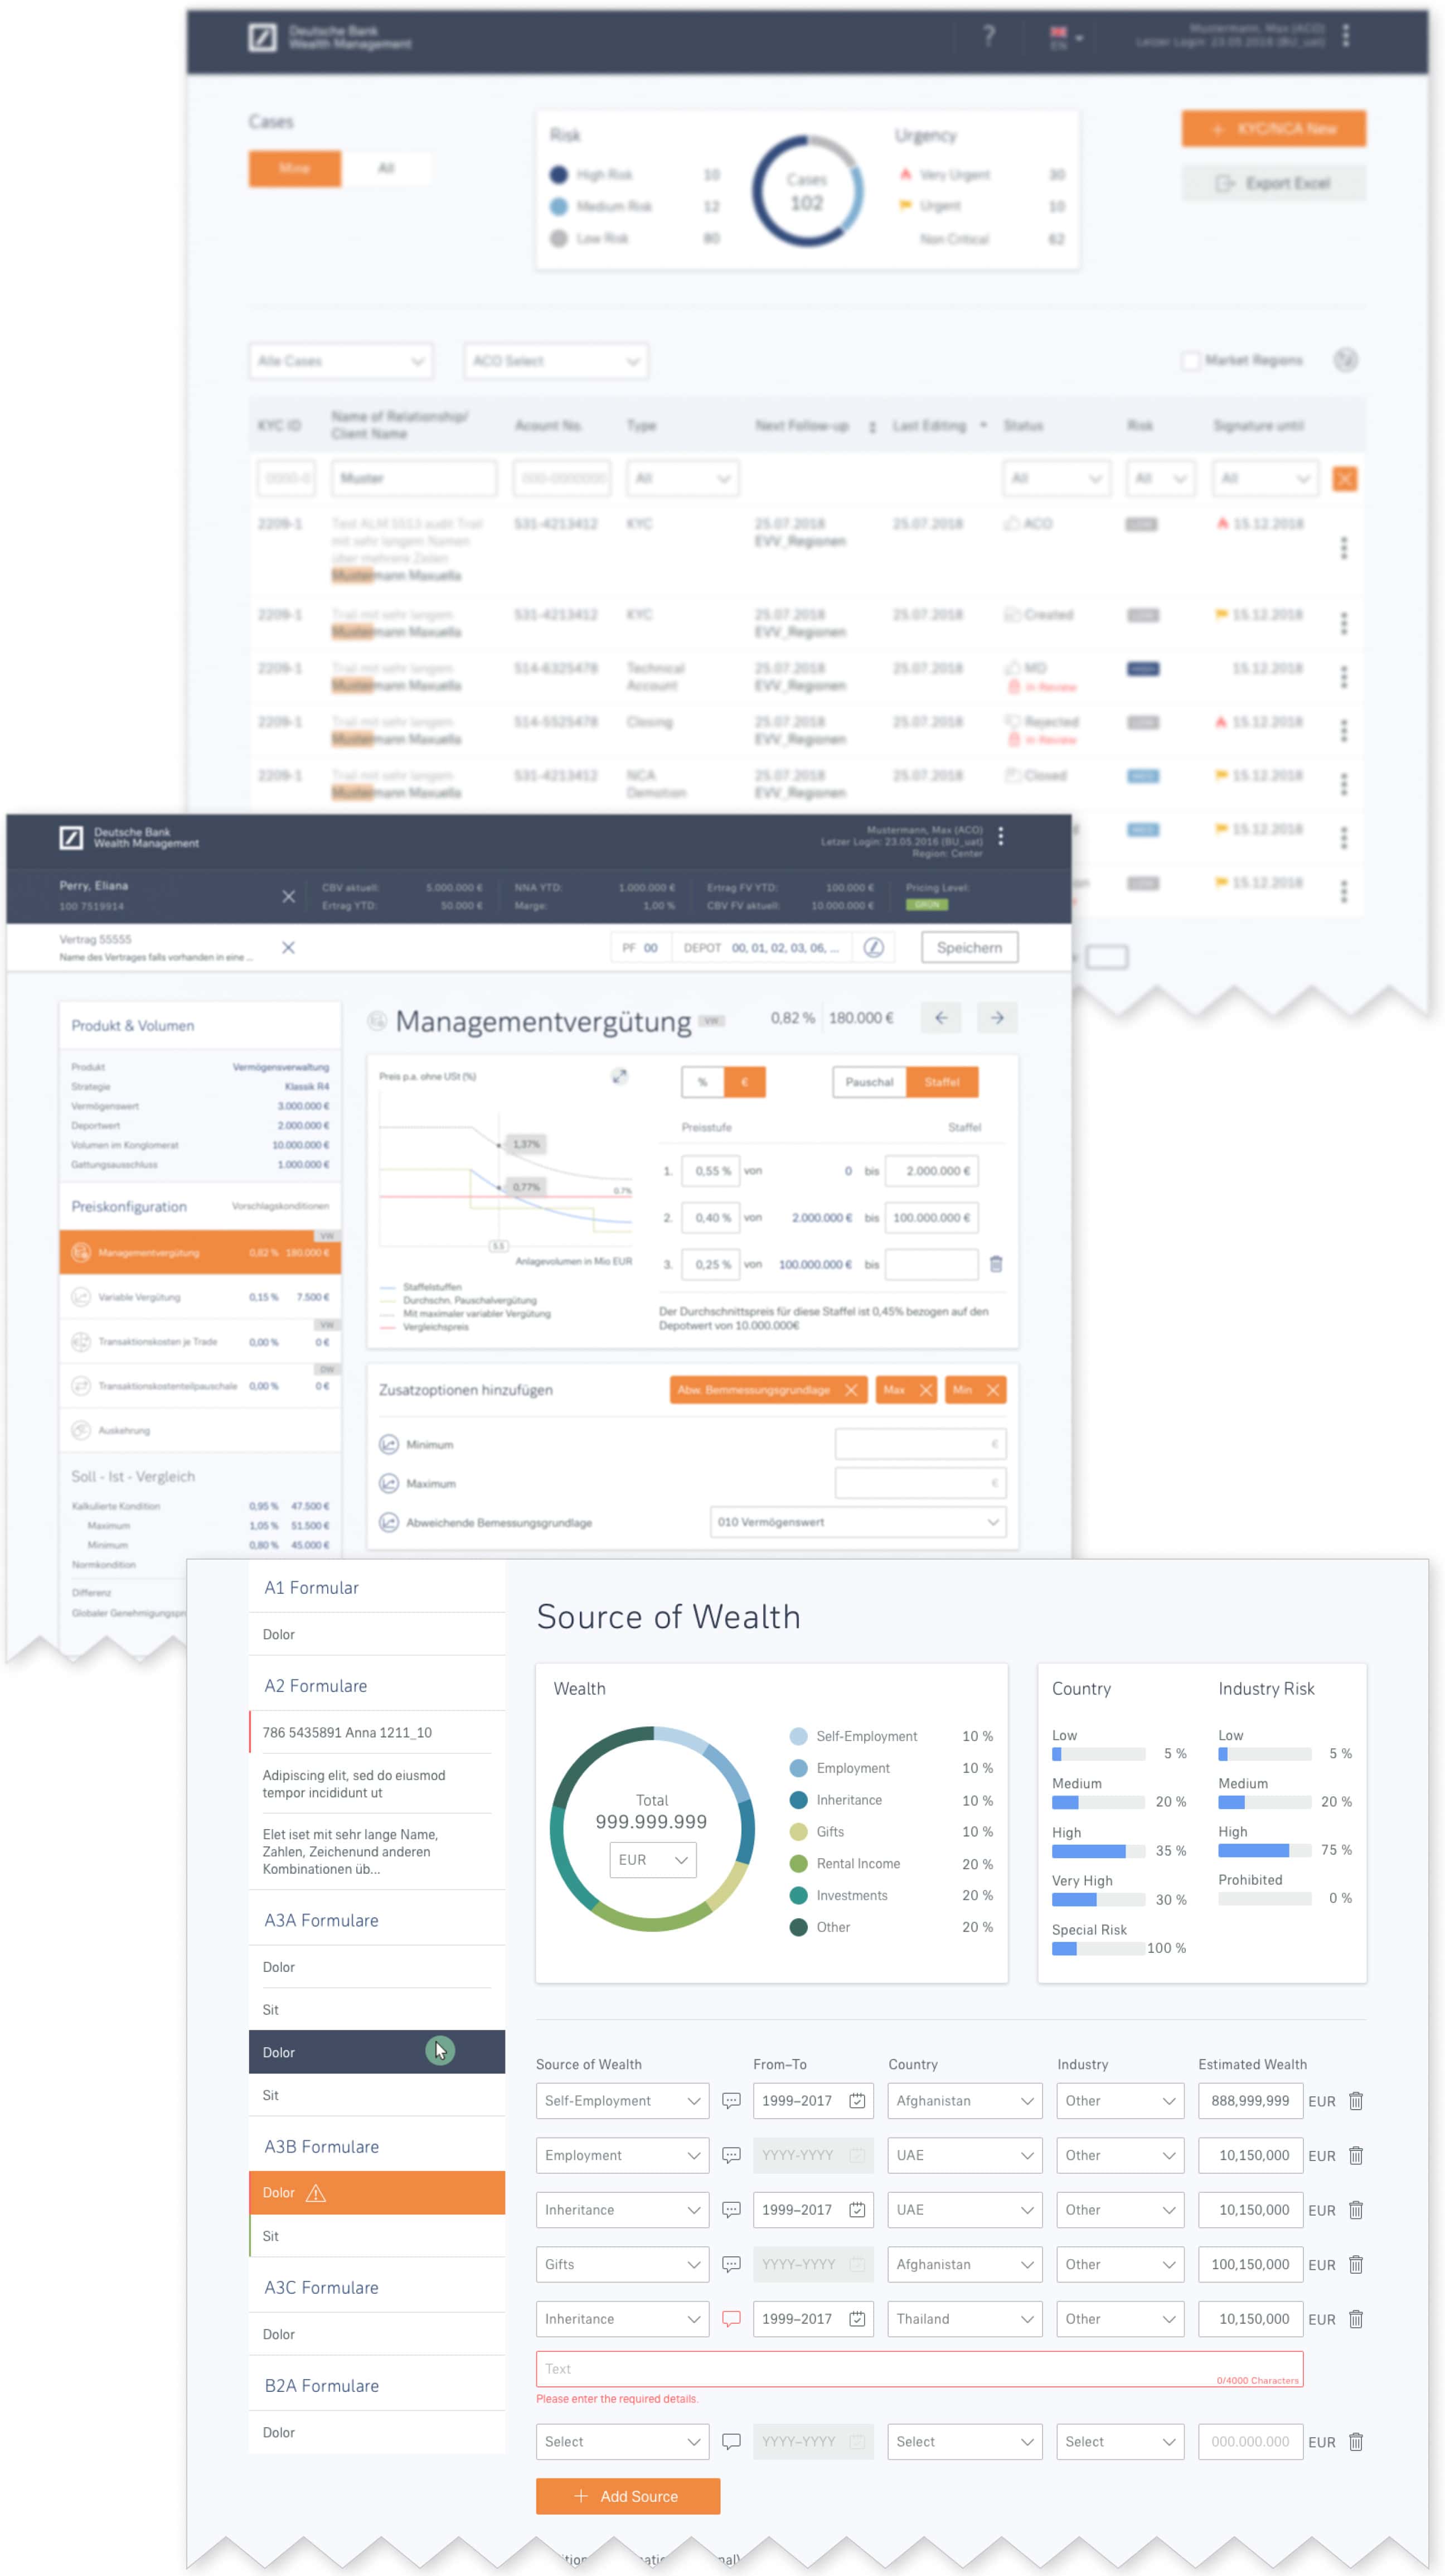This screenshot has height=2576, width=1445.
Task: Switch price mode to Pauschal
Action: (869, 1082)
